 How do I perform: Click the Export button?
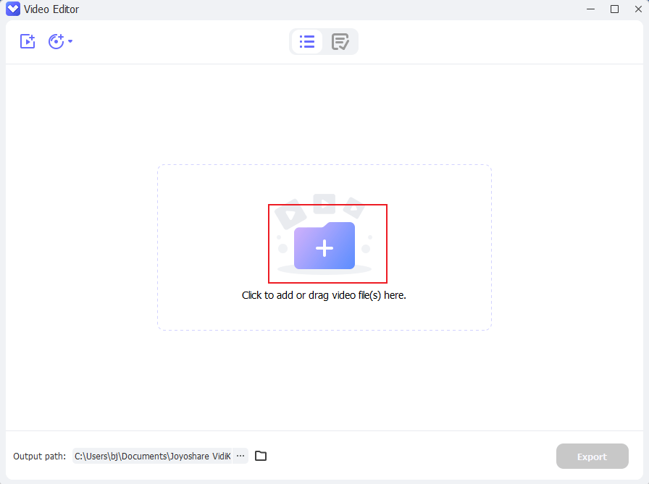(x=593, y=457)
